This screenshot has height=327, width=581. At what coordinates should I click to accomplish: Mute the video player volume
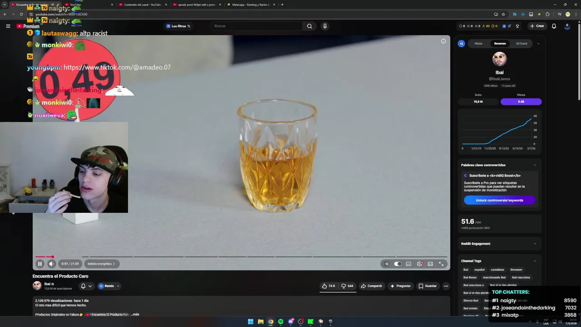pos(51,264)
